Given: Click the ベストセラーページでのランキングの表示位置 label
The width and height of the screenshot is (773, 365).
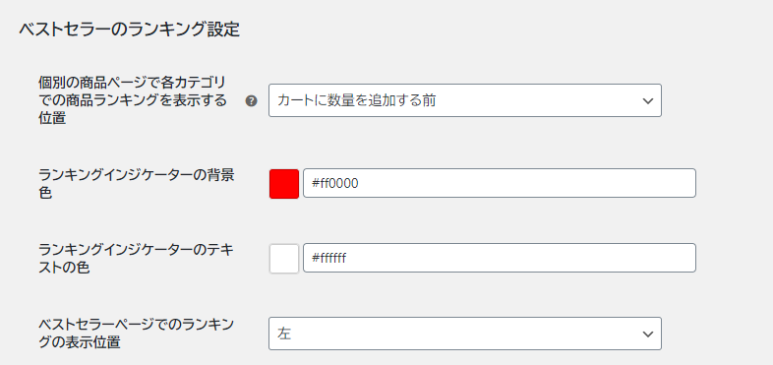Looking at the screenshot, I should point(136,334).
